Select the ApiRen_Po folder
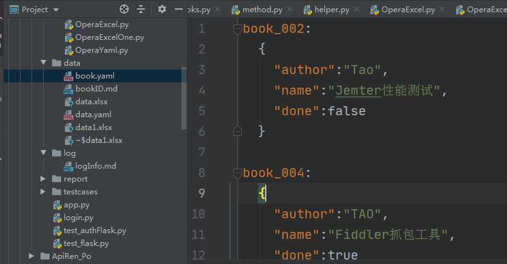 (x=71, y=256)
